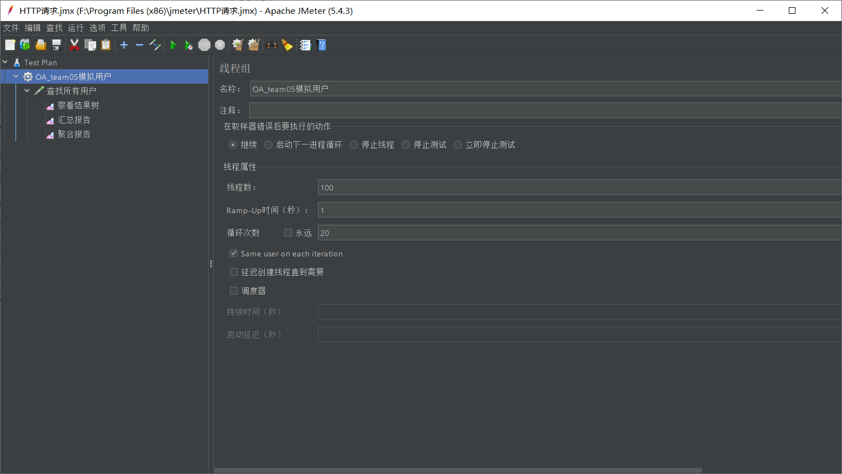The image size is (842, 474).
Task: Open the Help question mark icon
Action: pos(321,45)
